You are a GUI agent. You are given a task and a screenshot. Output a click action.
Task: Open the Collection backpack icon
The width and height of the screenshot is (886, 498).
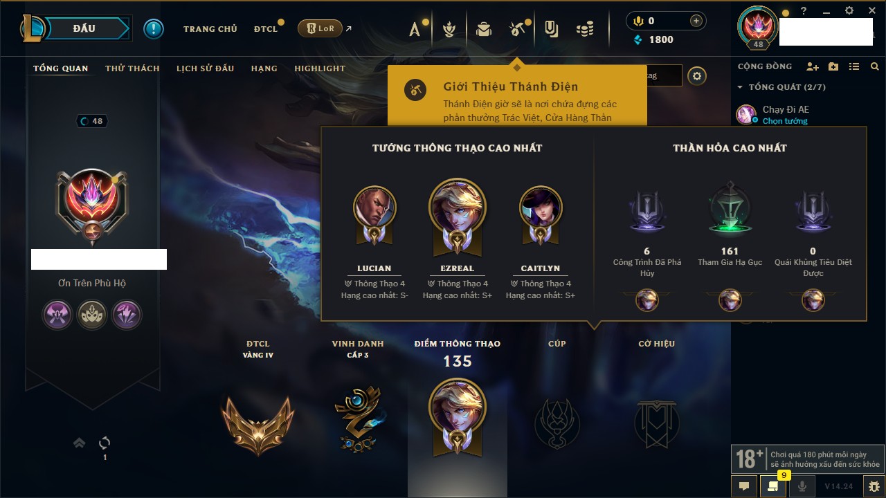tap(483, 28)
